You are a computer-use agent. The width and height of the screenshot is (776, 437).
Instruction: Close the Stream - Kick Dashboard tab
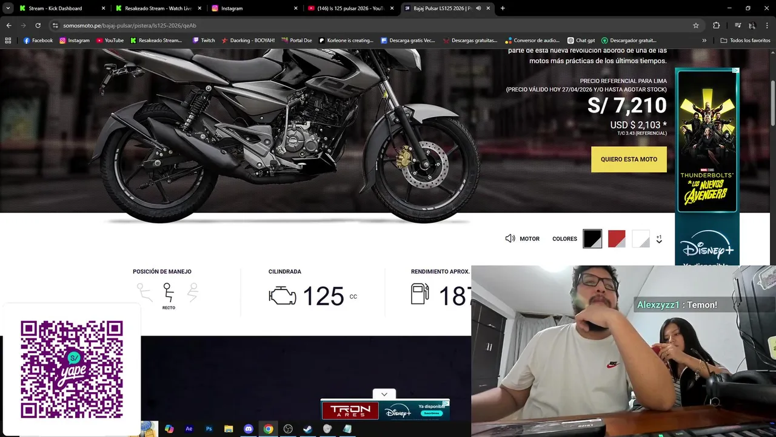point(103,8)
